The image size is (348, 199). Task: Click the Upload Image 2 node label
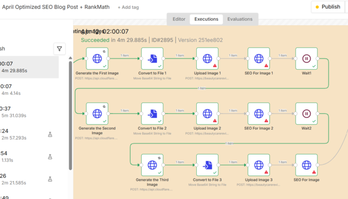(207, 128)
